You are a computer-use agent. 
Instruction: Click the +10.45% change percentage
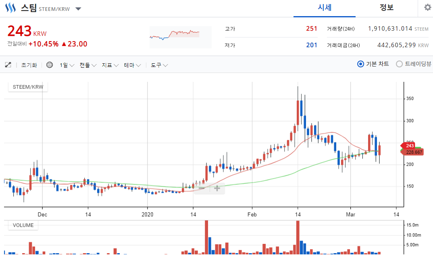pos(44,44)
